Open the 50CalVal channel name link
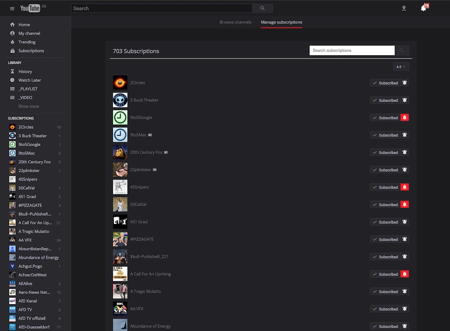 [138, 205]
